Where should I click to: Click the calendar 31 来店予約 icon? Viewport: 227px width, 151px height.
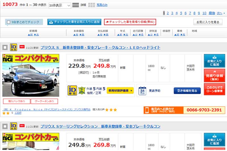(x=142, y=91)
